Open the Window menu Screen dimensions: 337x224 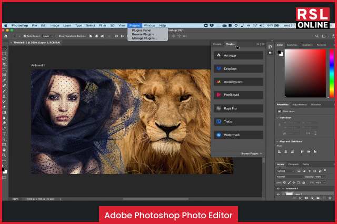coord(150,25)
